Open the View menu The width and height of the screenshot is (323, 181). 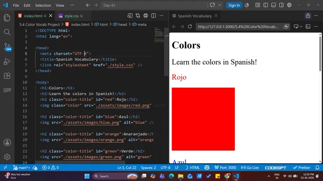pos(60,5)
